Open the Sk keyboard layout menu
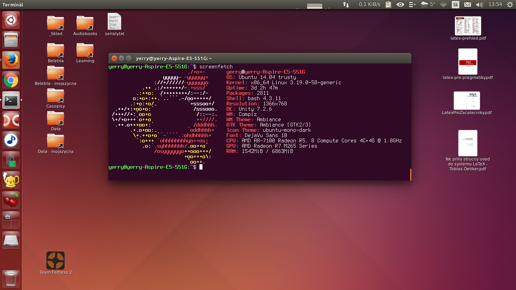The height and width of the screenshot is (290, 516). point(456,5)
